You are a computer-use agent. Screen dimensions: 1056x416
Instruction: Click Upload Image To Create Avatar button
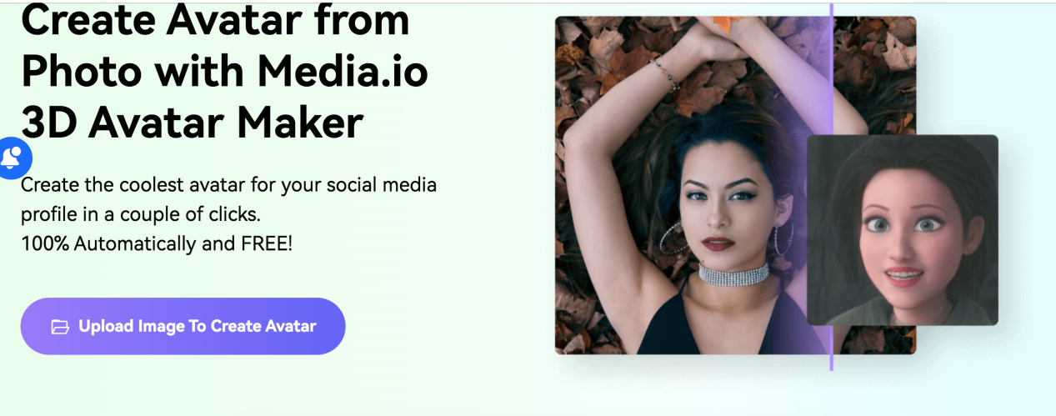(183, 326)
